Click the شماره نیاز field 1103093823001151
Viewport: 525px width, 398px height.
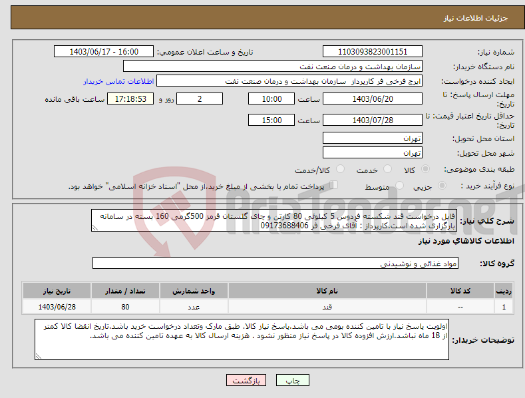coord(373,52)
